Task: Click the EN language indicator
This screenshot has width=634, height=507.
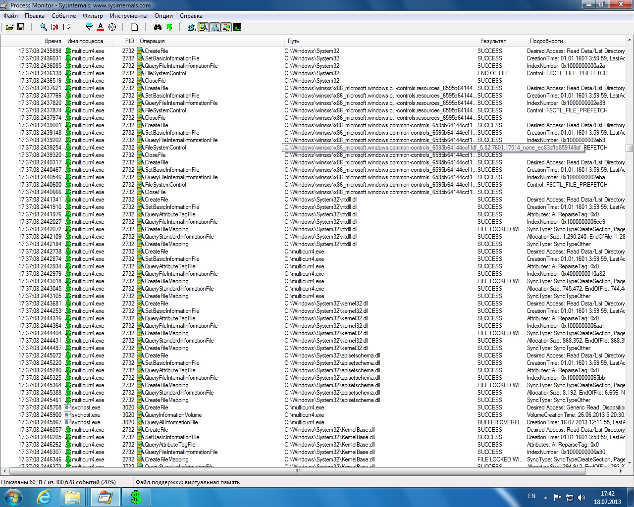Action: pyautogui.click(x=531, y=496)
